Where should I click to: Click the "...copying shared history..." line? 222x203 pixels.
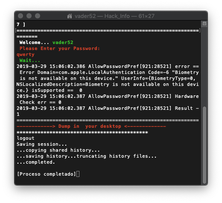click(58, 150)
